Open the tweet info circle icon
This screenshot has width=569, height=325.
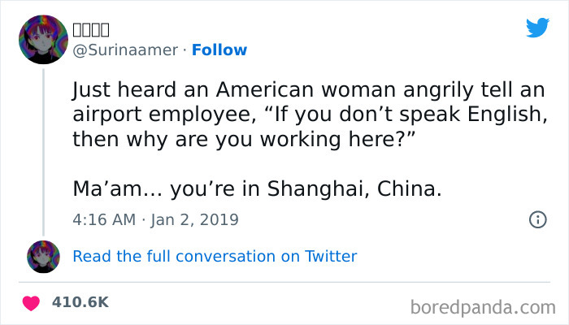tap(537, 219)
